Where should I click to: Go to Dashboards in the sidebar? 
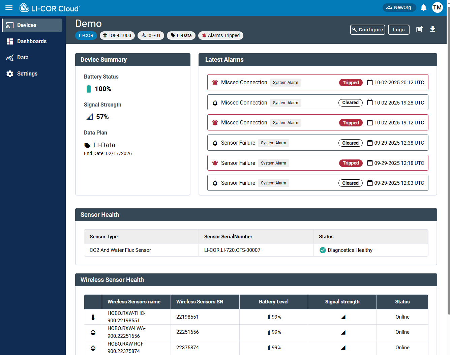tap(32, 41)
